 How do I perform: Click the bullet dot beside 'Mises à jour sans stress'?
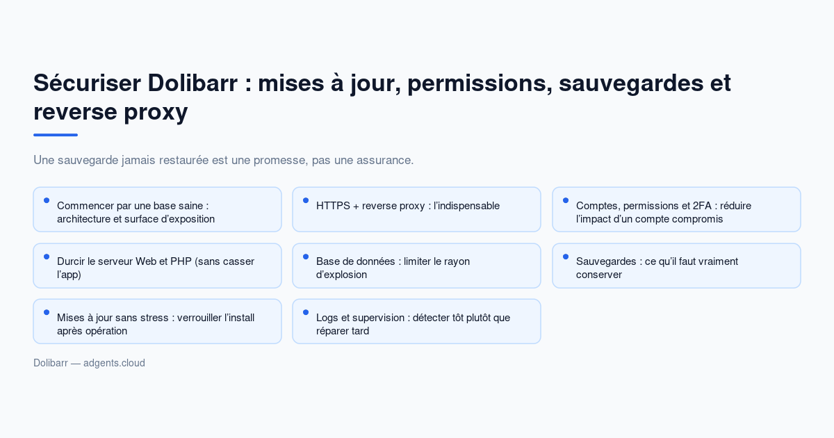tap(47, 312)
